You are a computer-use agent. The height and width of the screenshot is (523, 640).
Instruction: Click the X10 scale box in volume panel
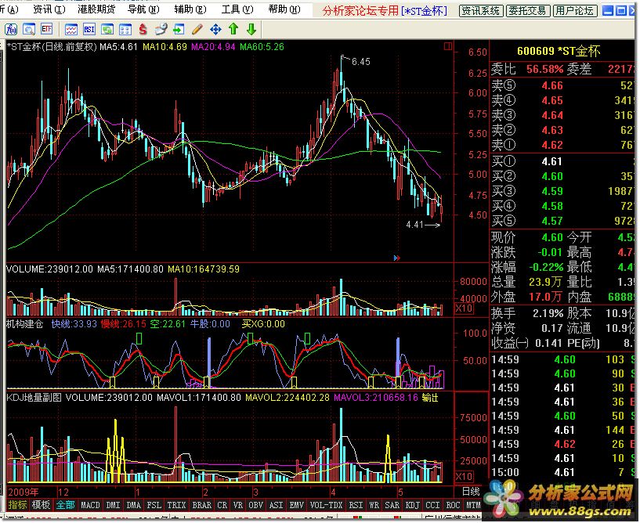click(464, 308)
